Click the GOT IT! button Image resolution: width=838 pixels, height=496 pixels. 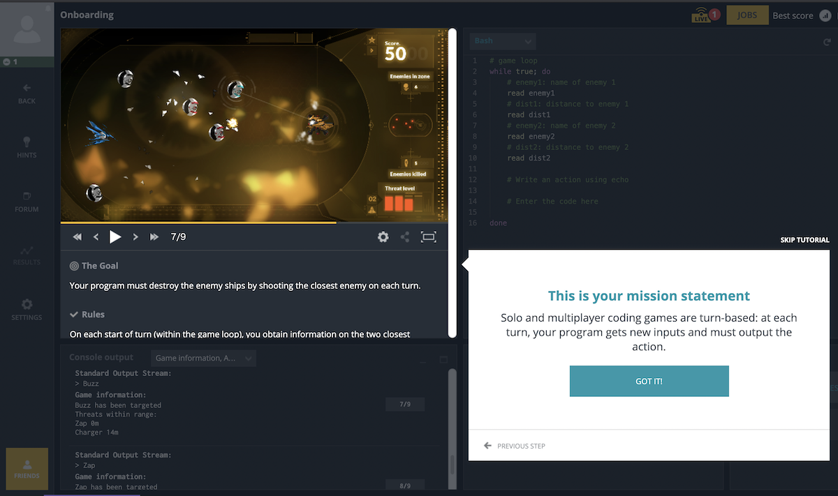click(649, 381)
